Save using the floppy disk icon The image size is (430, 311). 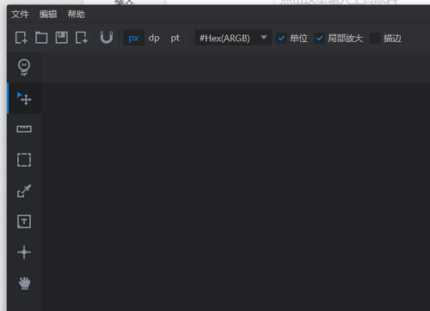pos(61,38)
